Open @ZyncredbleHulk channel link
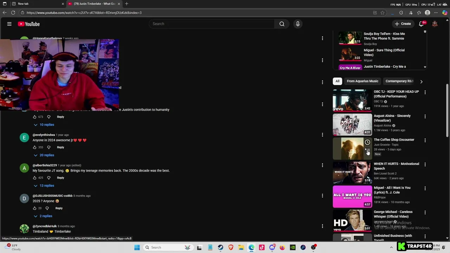Screen dimensions: 450x253 (45, 226)
